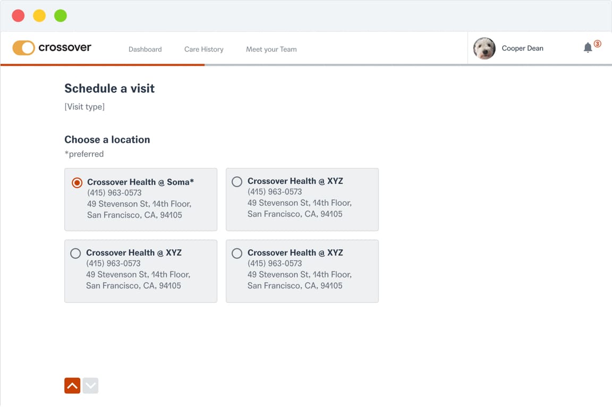
Task: Maximize the window with green button
Action: pos(60,15)
